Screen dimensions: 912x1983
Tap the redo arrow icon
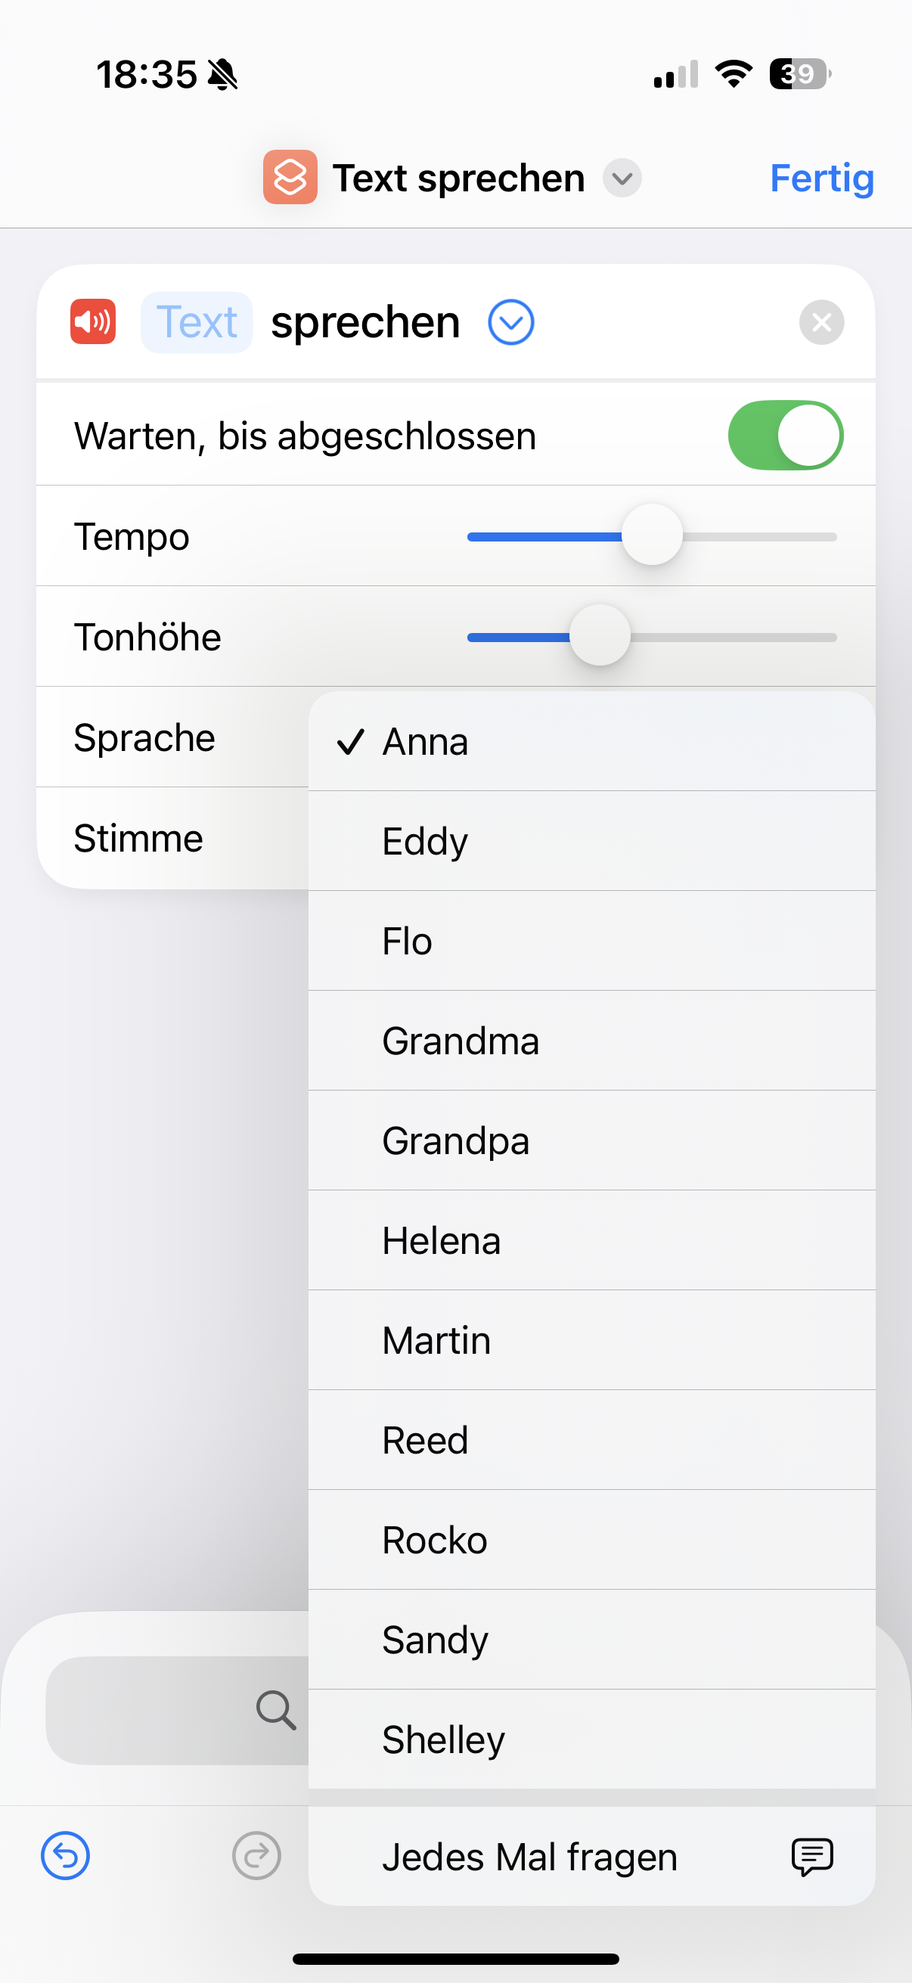[x=256, y=1855]
